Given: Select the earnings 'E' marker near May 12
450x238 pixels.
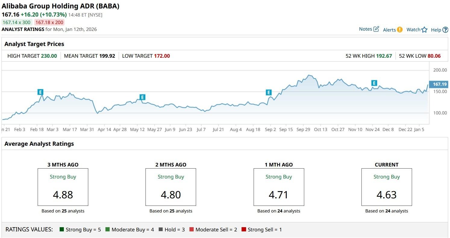Looking at the screenshot, I should pos(142,97).
